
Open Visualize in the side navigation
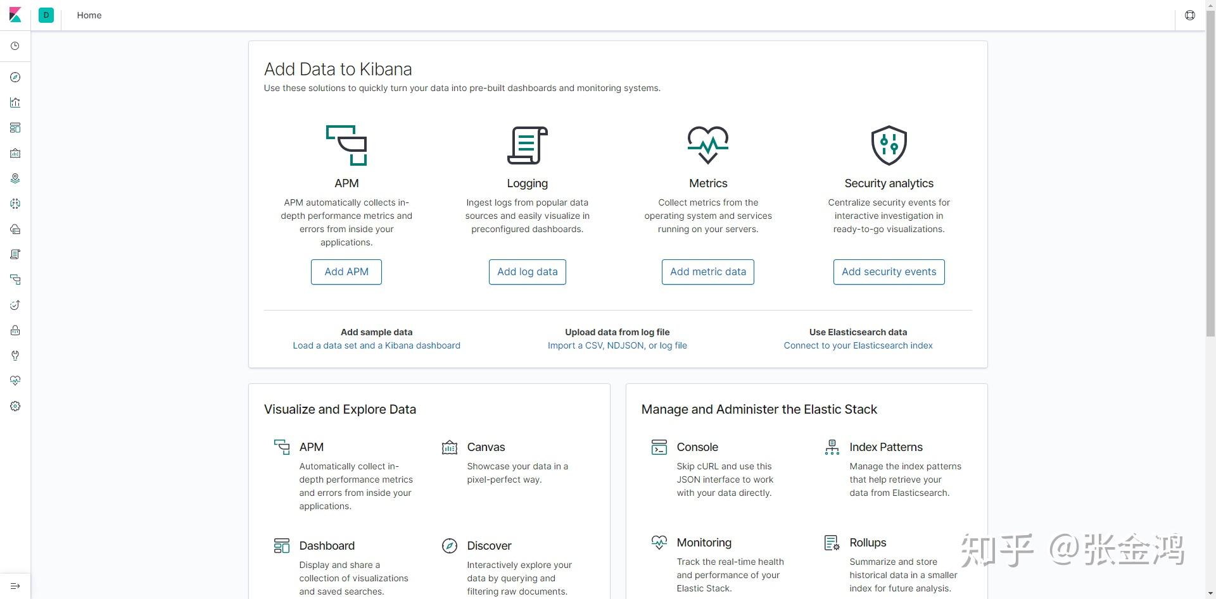pos(15,102)
